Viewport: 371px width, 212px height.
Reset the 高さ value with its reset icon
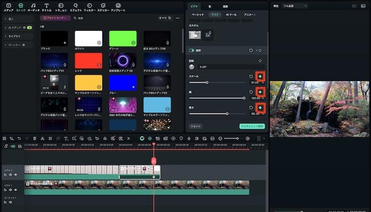(x=251, y=108)
